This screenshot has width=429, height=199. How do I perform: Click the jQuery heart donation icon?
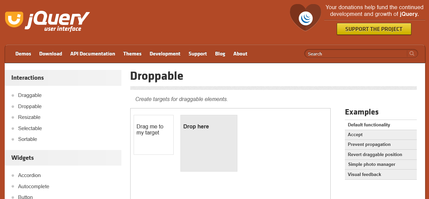[x=305, y=18]
